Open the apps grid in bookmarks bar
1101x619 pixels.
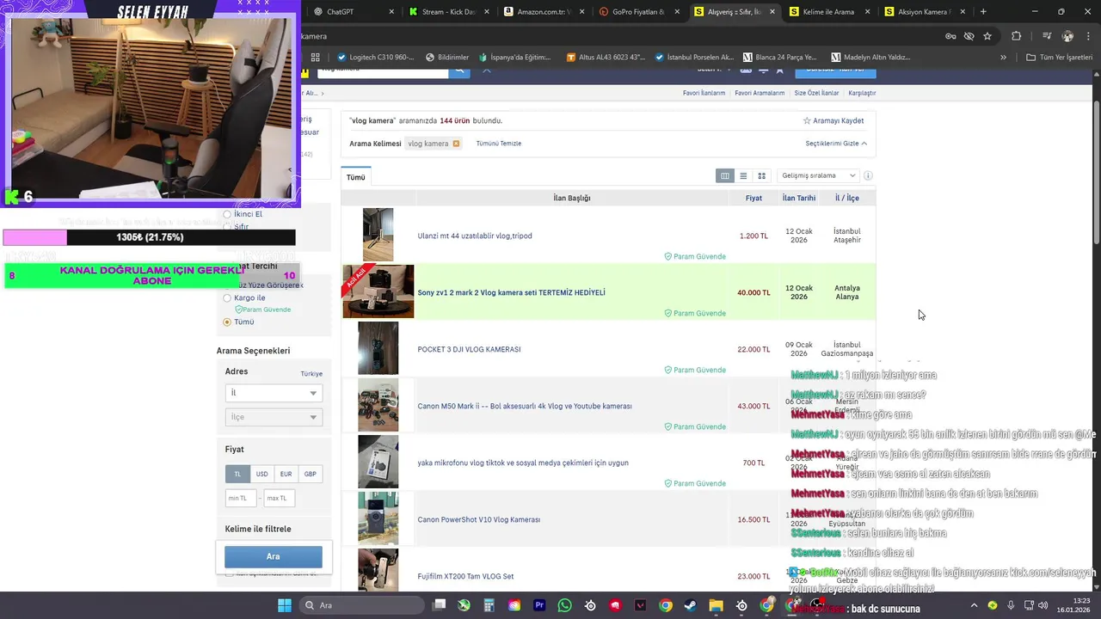point(316,58)
